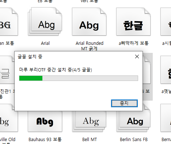Select the Bauhaus 93 보통 font icon
Viewport: 171px width, 144px height.
[x=45, y=121]
